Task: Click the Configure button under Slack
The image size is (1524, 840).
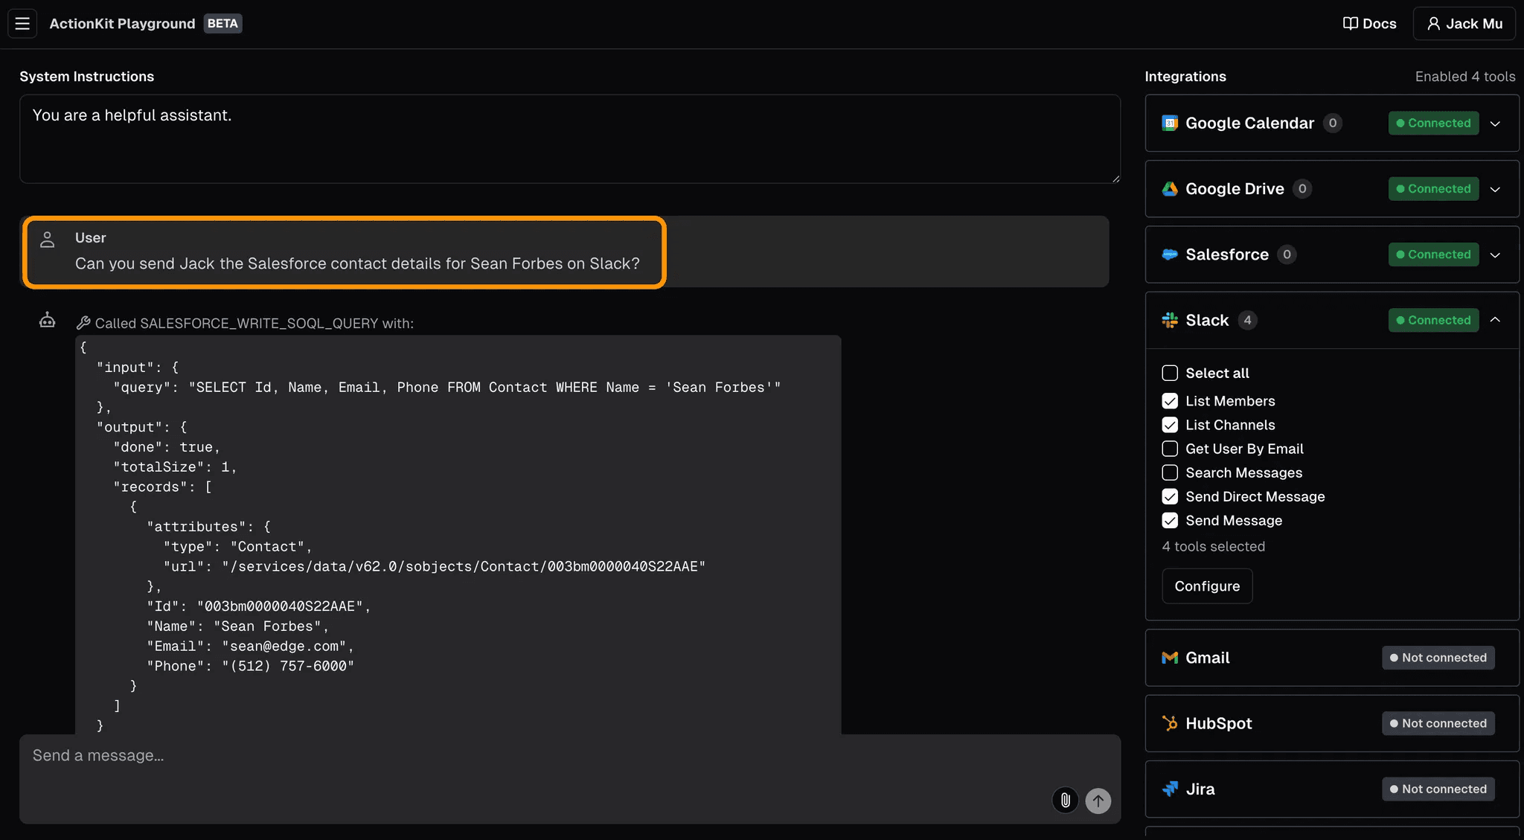Action: coord(1206,586)
